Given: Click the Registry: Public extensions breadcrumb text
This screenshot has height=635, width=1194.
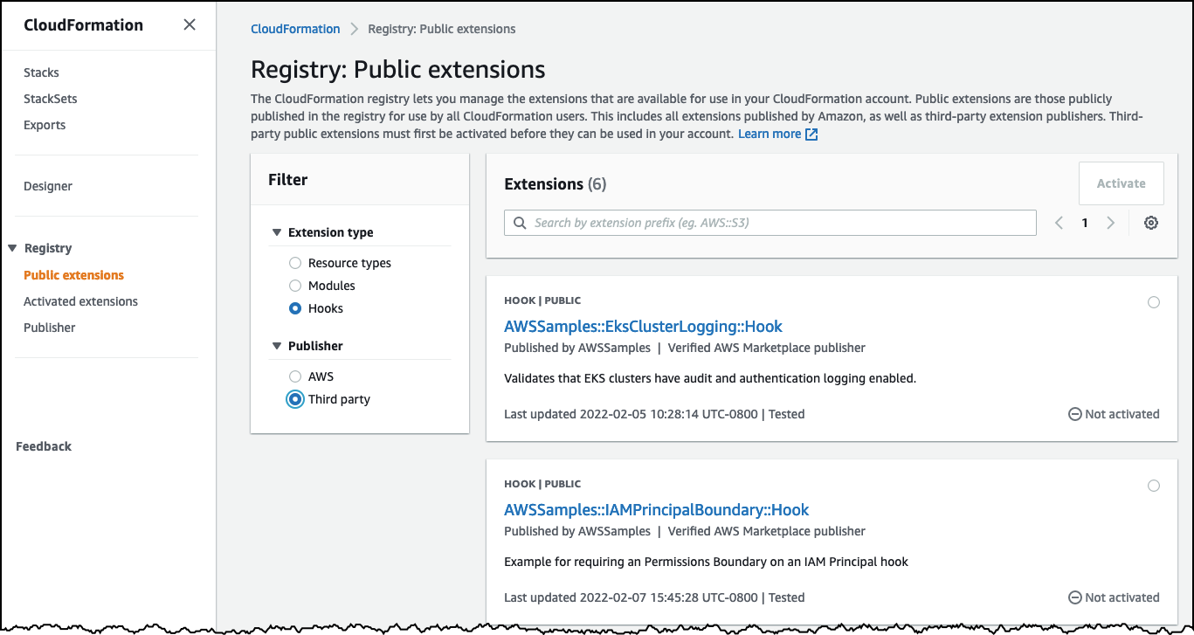Looking at the screenshot, I should [x=442, y=29].
